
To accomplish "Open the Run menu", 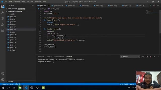I will point(32,2).
